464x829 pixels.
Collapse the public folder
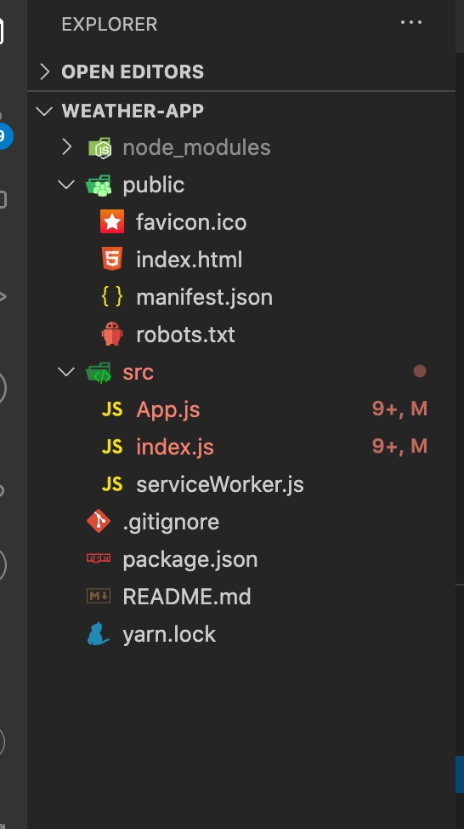click(x=66, y=185)
